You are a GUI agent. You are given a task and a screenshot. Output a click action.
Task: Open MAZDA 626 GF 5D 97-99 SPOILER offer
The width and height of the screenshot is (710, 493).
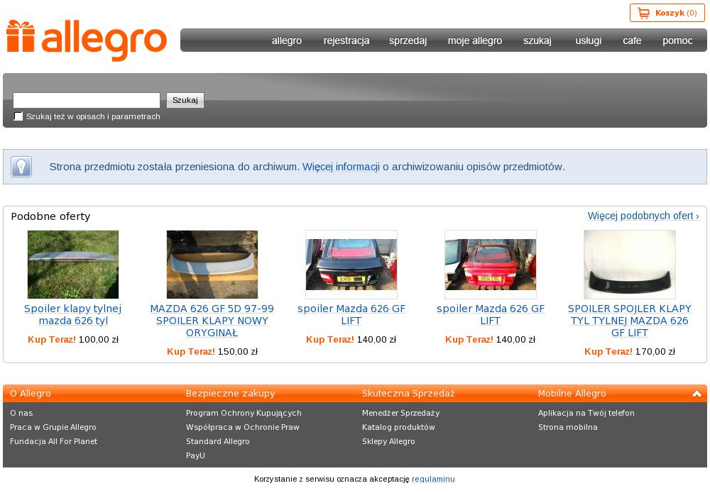tap(212, 321)
